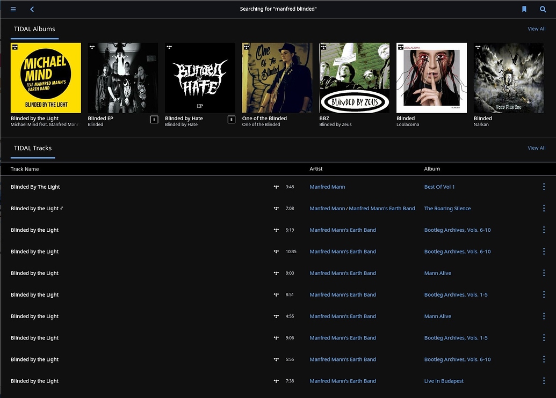The image size is (556, 398).
Task: Open more options for the 10:35 track
Action: (x=544, y=252)
